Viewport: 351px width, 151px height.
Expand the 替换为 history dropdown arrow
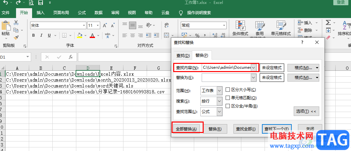click(x=254, y=78)
